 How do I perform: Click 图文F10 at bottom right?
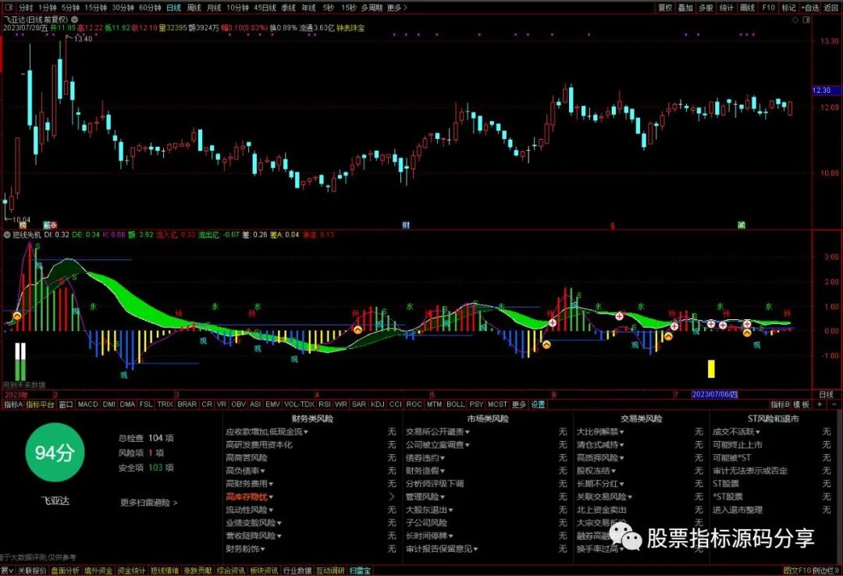(x=797, y=571)
